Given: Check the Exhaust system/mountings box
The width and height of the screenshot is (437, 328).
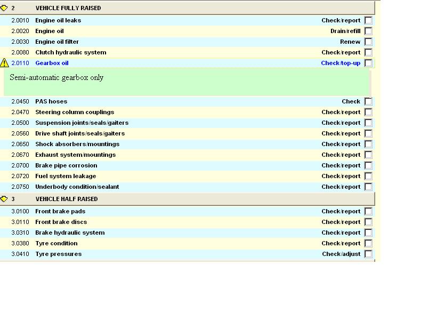Looking at the screenshot, I should (x=368, y=155).
